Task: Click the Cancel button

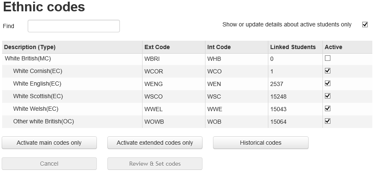Action: click(49, 164)
